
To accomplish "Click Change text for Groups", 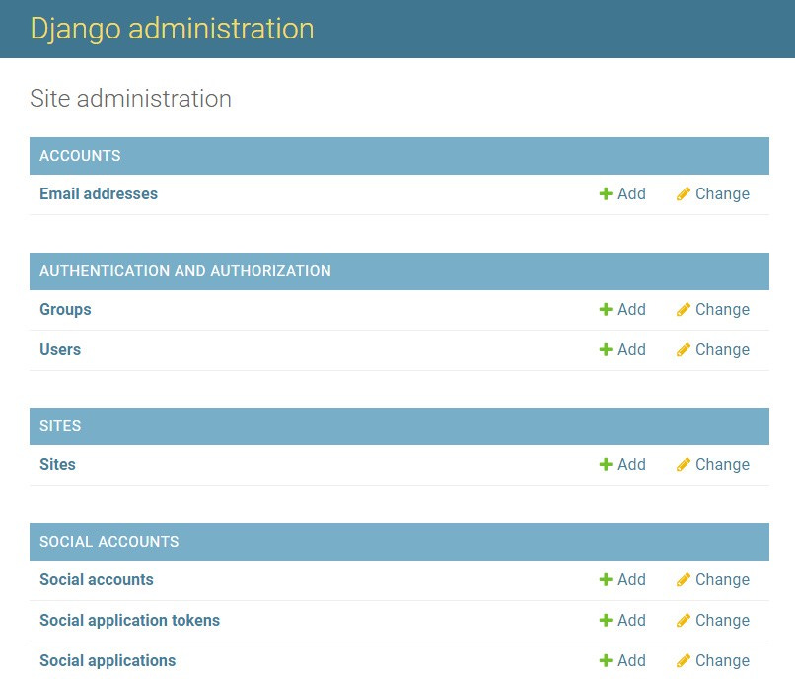I will point(722,310).
